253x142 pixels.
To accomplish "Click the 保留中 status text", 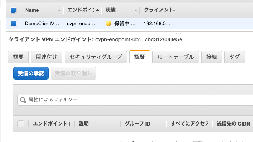I will 125,24.
